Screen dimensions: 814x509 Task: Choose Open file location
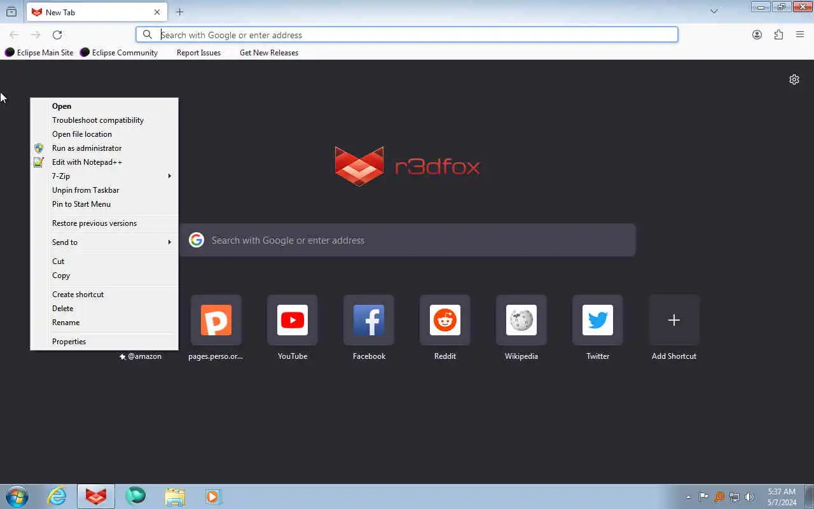click(104, 134)
